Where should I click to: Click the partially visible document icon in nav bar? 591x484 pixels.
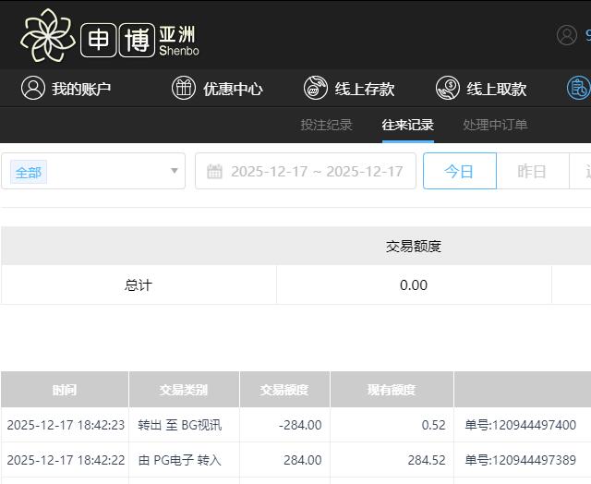pyautogui.click(x=579, y=89)
